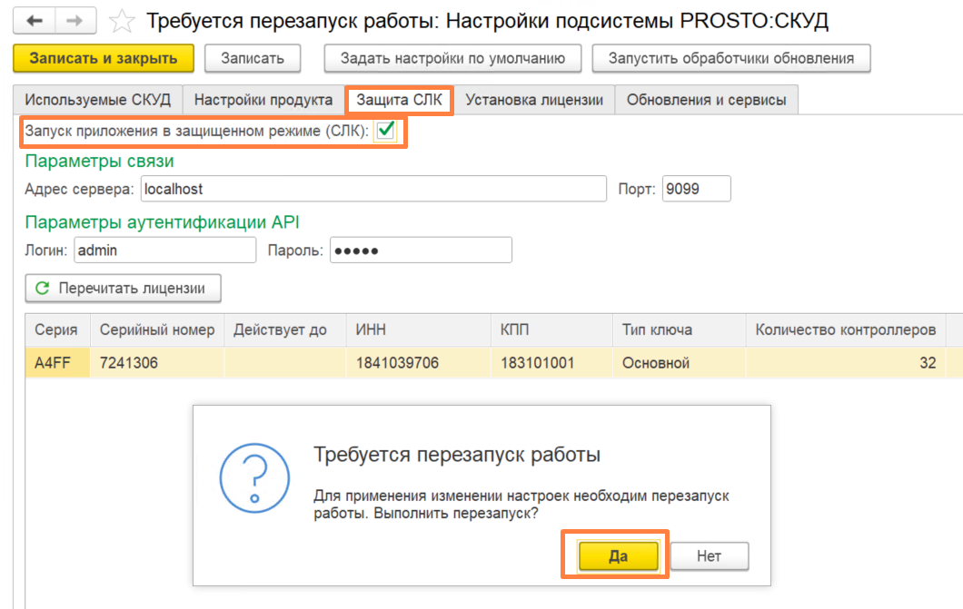Add page to favorites with star icon
Image resolution: width=963 pixels, height=609 pixels.
[x=121, y=22]
